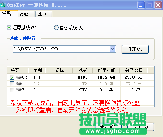Check the F: partition checkbox
Viewport: 163px width, 137px height.
(12, 90)
